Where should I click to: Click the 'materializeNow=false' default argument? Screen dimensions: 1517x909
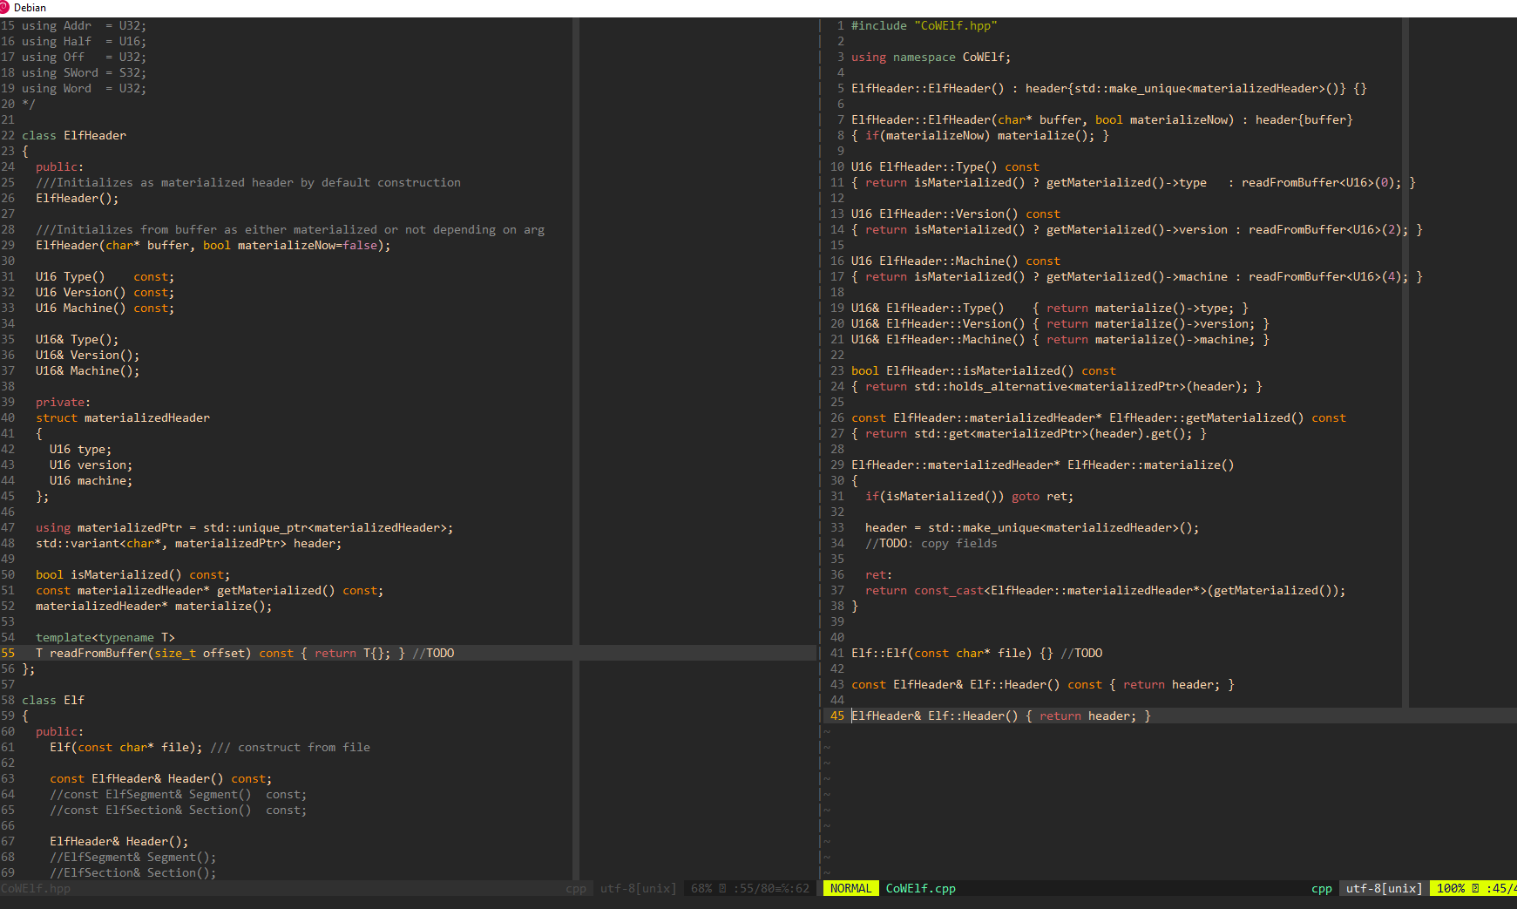point(308,245)
